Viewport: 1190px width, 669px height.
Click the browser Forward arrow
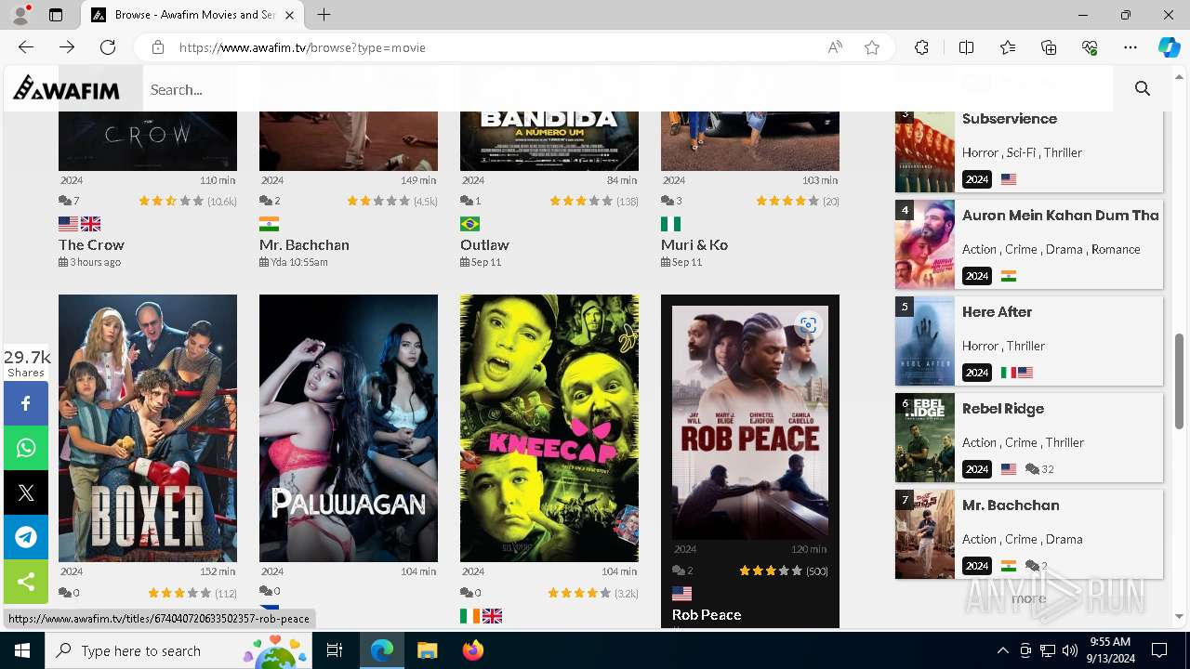pos(67,47)
